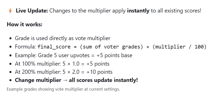The image size is (220, 96).
Task: Click "+5 points base" text
Action: coord(114,55)
